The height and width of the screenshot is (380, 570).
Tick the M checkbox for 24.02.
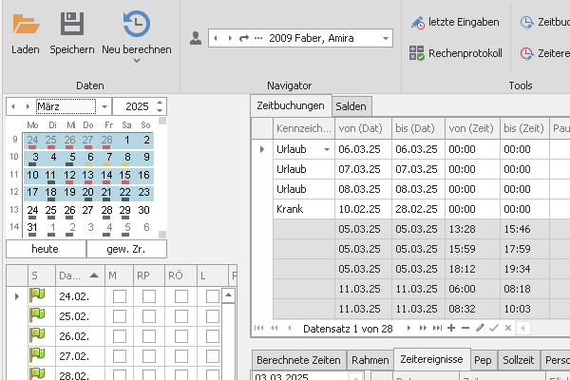point(119,296)
